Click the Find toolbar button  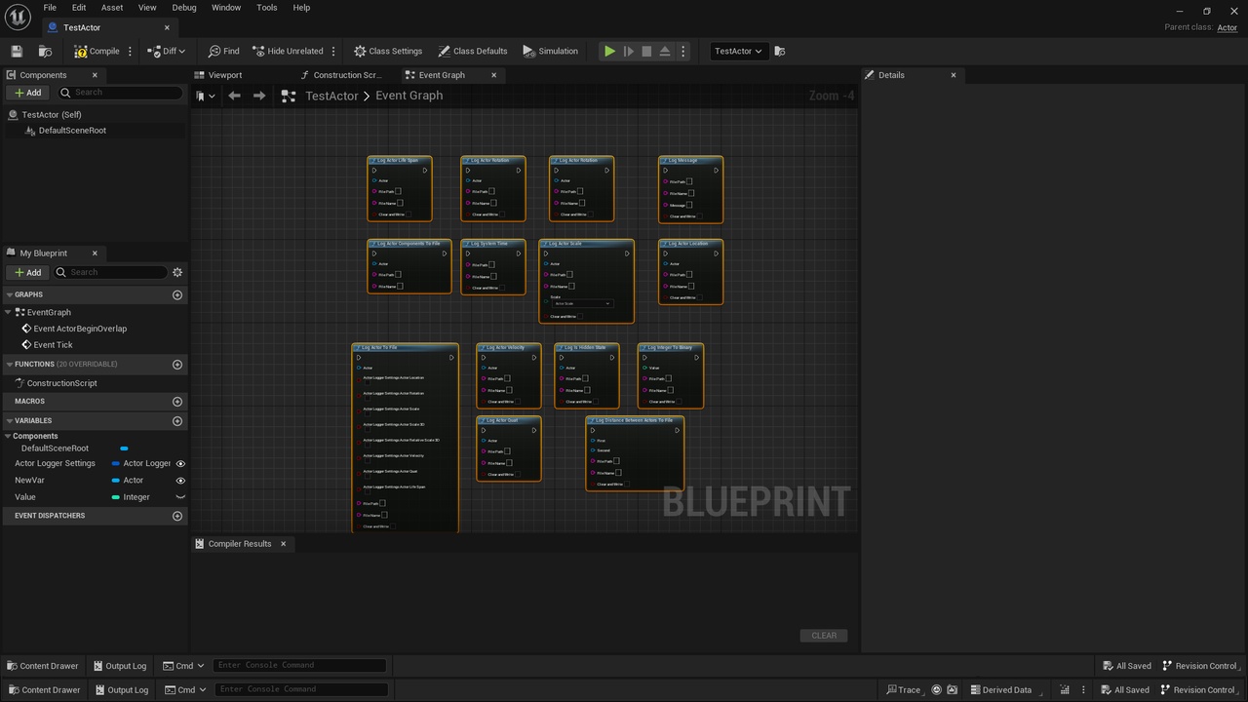pos(223,51)
